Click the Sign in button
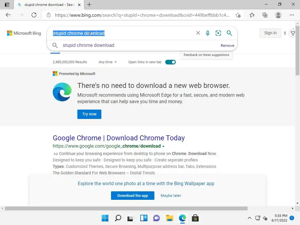This screenshot has height=225, width=300. [270, 33]
